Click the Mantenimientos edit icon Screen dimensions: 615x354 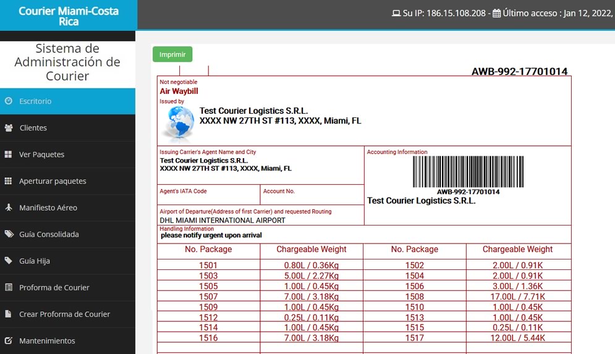coord(8,340)
